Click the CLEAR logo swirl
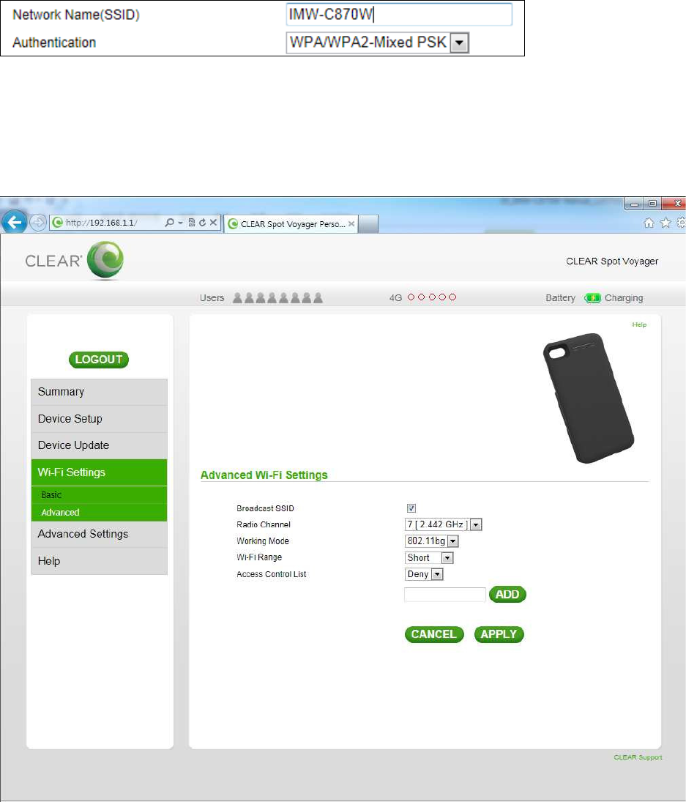This screenshot has width=686, height=802. [x=105, y=260]
